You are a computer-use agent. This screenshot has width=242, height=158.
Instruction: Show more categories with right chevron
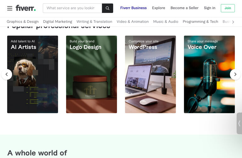pos(233,22)
